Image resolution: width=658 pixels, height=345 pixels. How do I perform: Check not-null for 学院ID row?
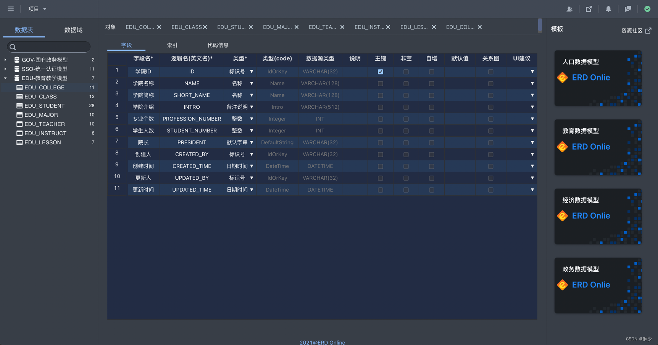(x=406, y=72)
